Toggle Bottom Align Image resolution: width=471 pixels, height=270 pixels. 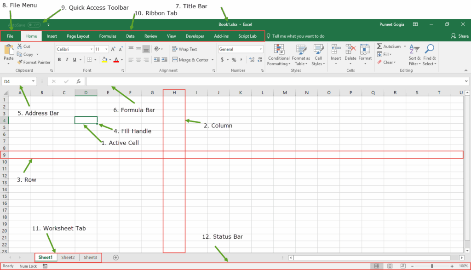tap(146, 49)
